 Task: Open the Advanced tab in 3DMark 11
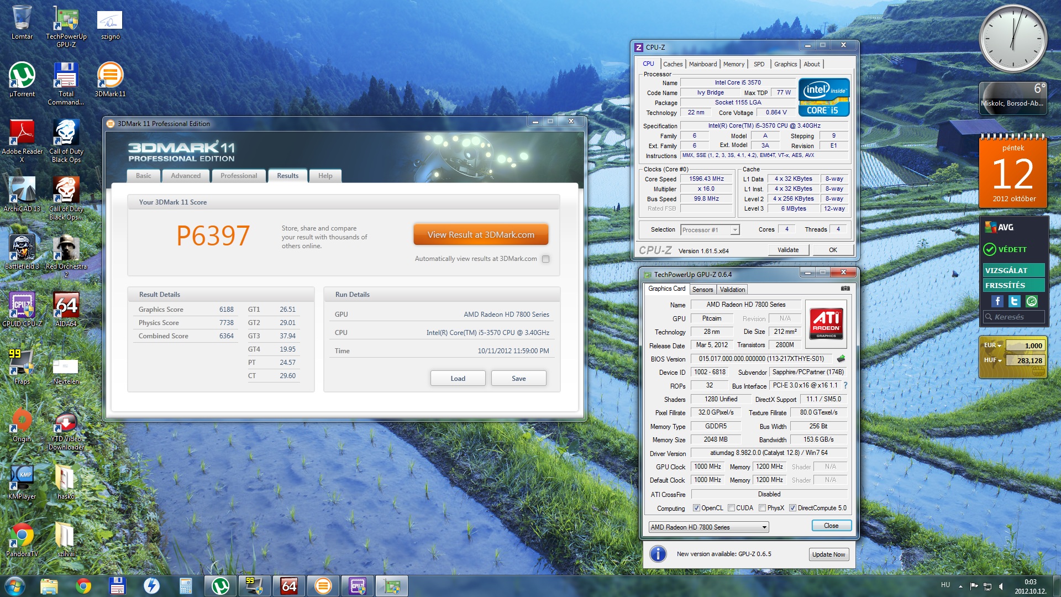(x=186, y=176)
